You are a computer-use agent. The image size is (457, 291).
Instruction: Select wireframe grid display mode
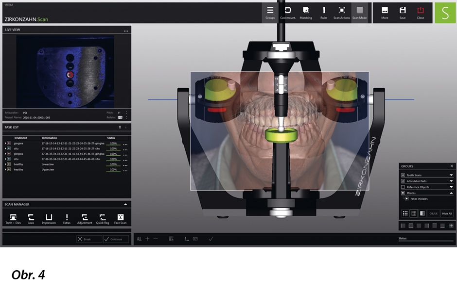pos(414,213)
